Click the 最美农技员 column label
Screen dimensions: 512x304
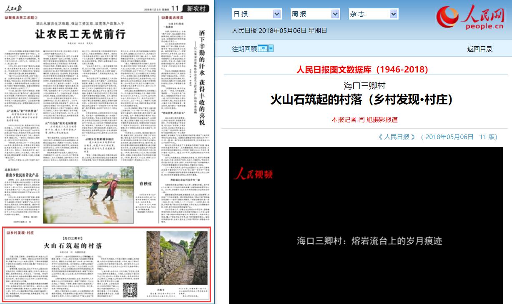tap(173, 19)
